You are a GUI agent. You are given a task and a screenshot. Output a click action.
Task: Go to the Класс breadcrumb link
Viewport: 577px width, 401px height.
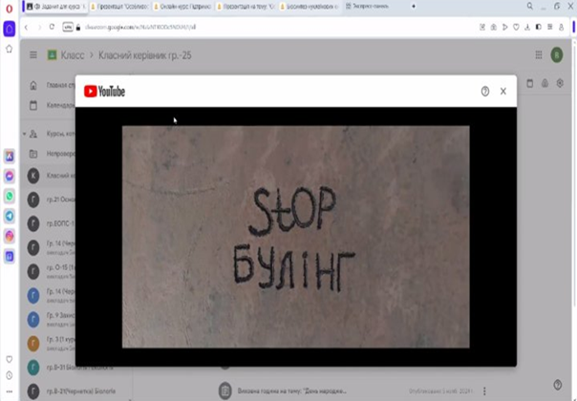(73, 55)
